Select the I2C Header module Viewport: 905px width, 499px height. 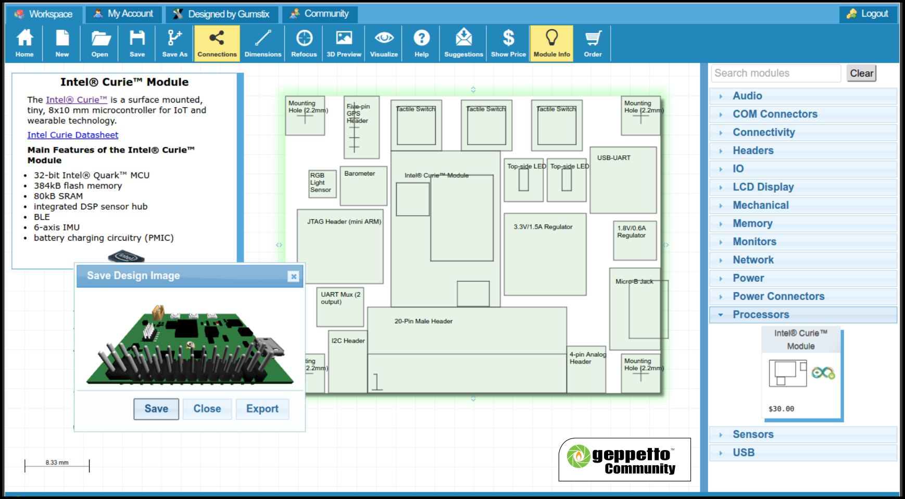tap(348, 361)
